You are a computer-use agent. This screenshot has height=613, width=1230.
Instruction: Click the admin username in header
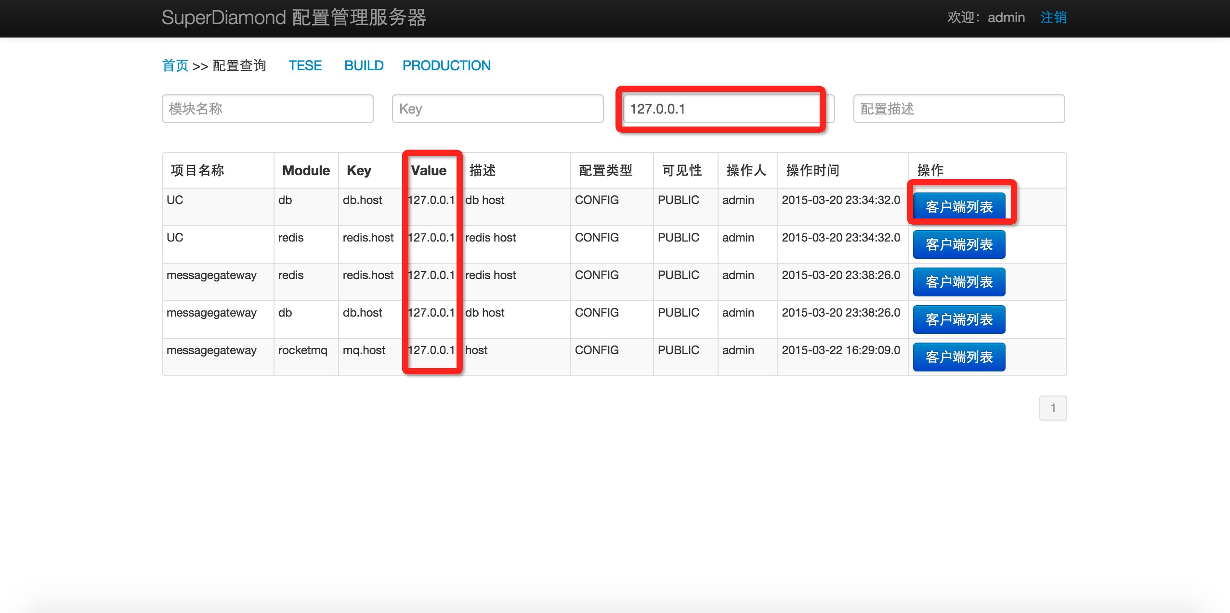1006,18
